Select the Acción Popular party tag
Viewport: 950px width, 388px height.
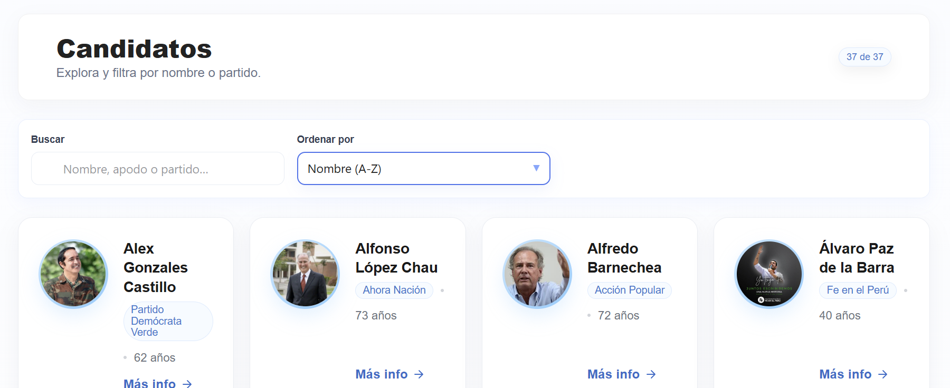630,290
